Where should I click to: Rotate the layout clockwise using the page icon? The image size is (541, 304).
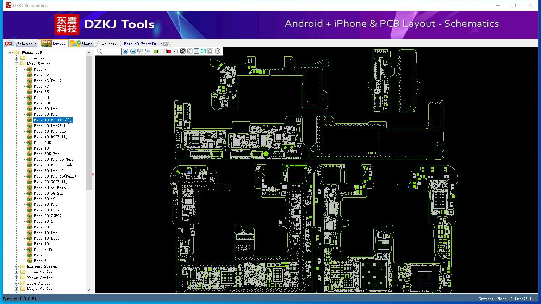tap(140, 51)
